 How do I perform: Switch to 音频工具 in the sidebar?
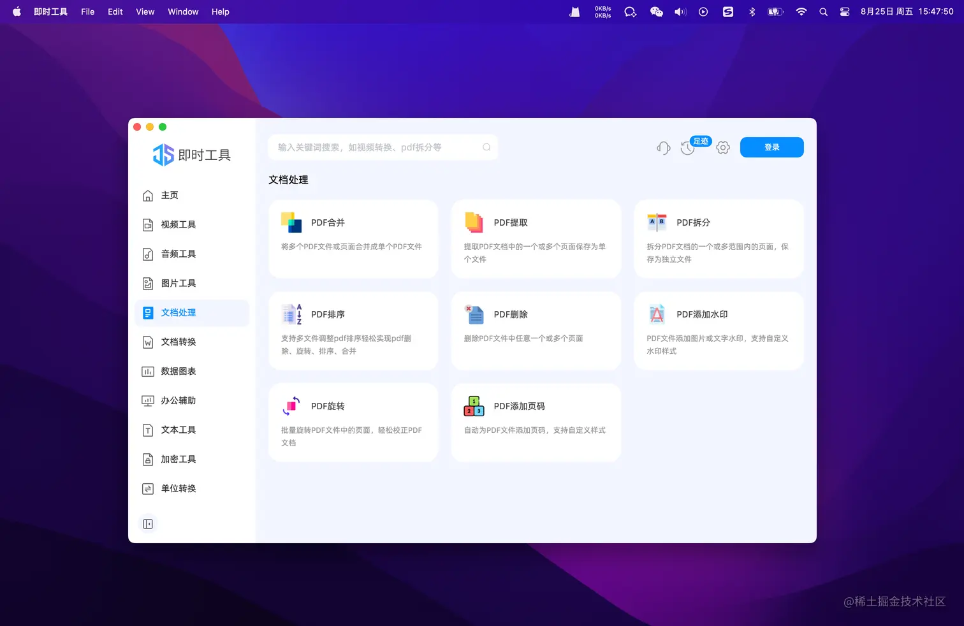pyautogui.click(x=192, y=254)
